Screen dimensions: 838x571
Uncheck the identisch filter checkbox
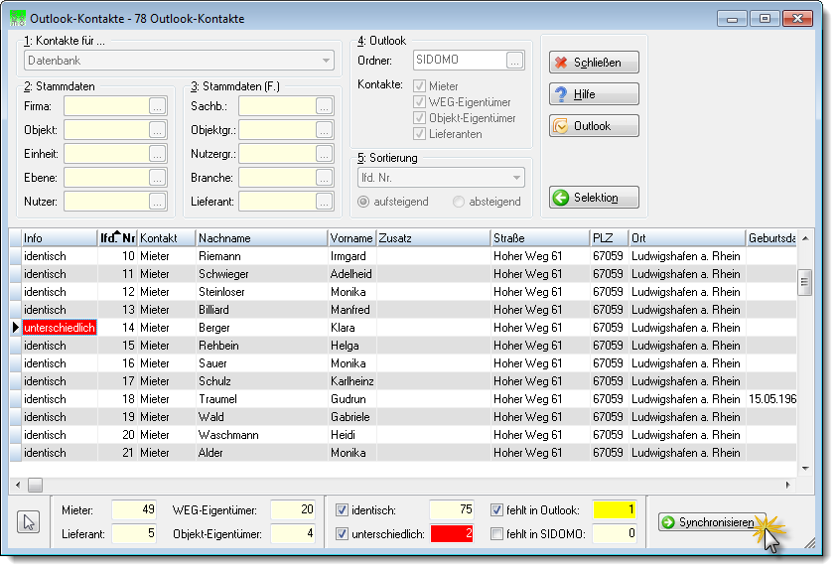click(342, 510)
